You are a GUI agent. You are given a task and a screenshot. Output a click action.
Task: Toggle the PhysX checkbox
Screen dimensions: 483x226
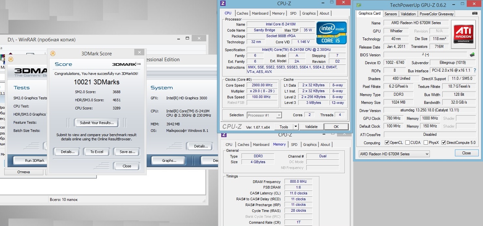tap(426, 143)
